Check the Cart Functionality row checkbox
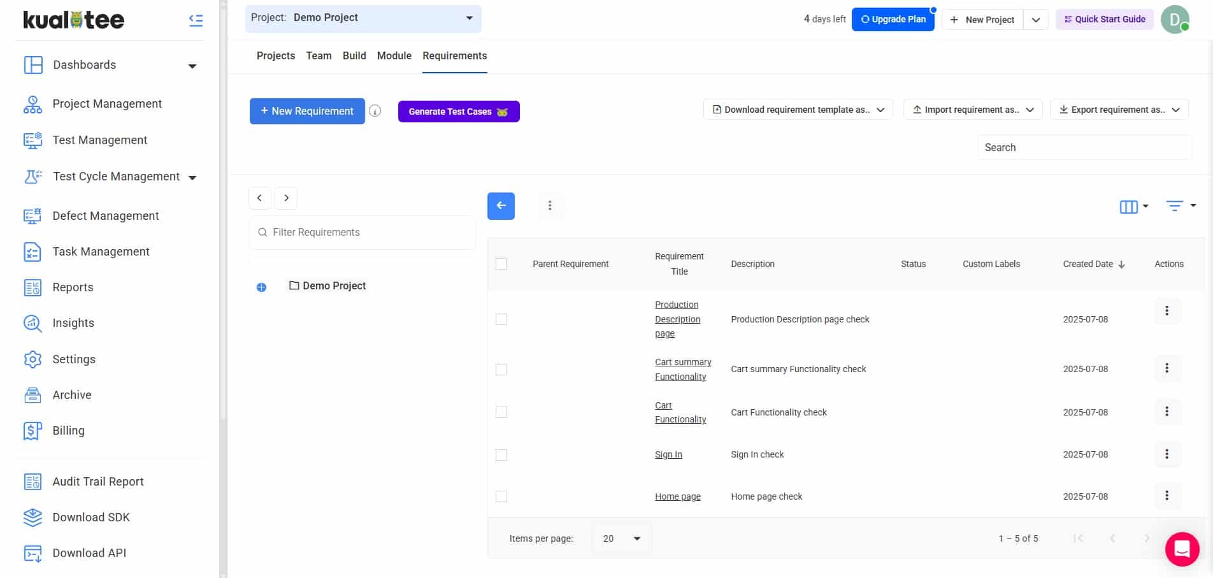 [x=501, y=412]
